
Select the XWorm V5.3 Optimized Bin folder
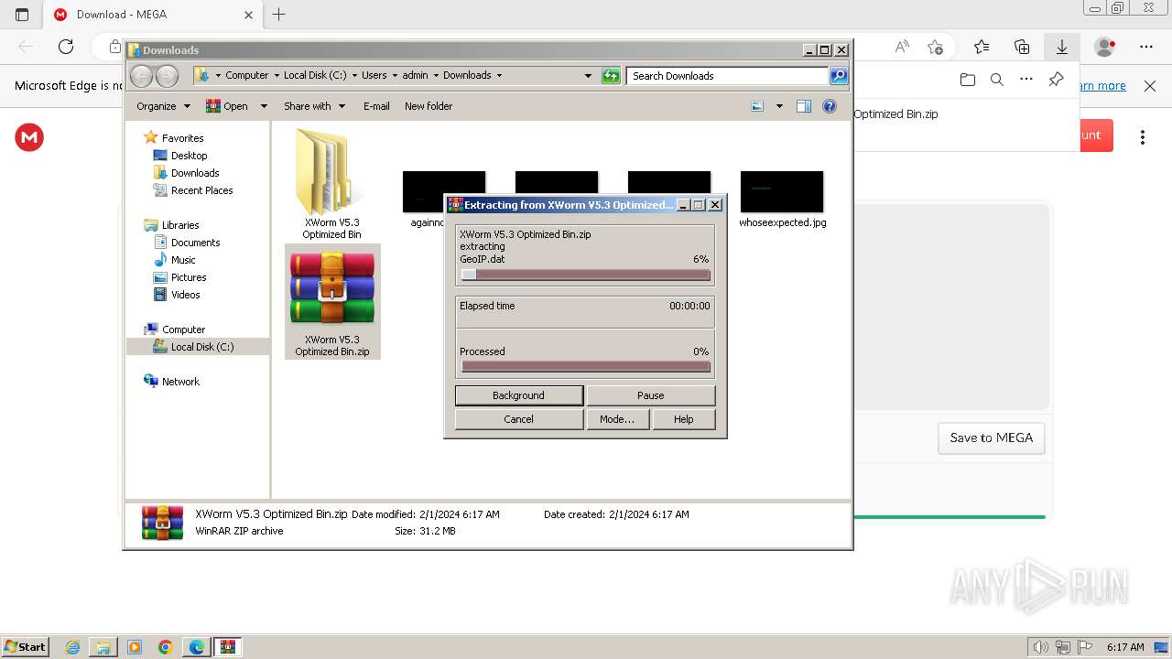(332, 183)
